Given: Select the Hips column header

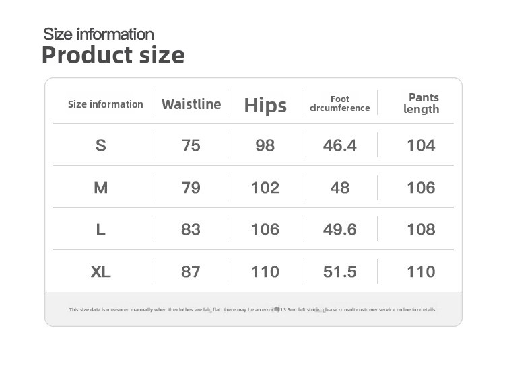Looking at the screenshot, I should 265,105.
